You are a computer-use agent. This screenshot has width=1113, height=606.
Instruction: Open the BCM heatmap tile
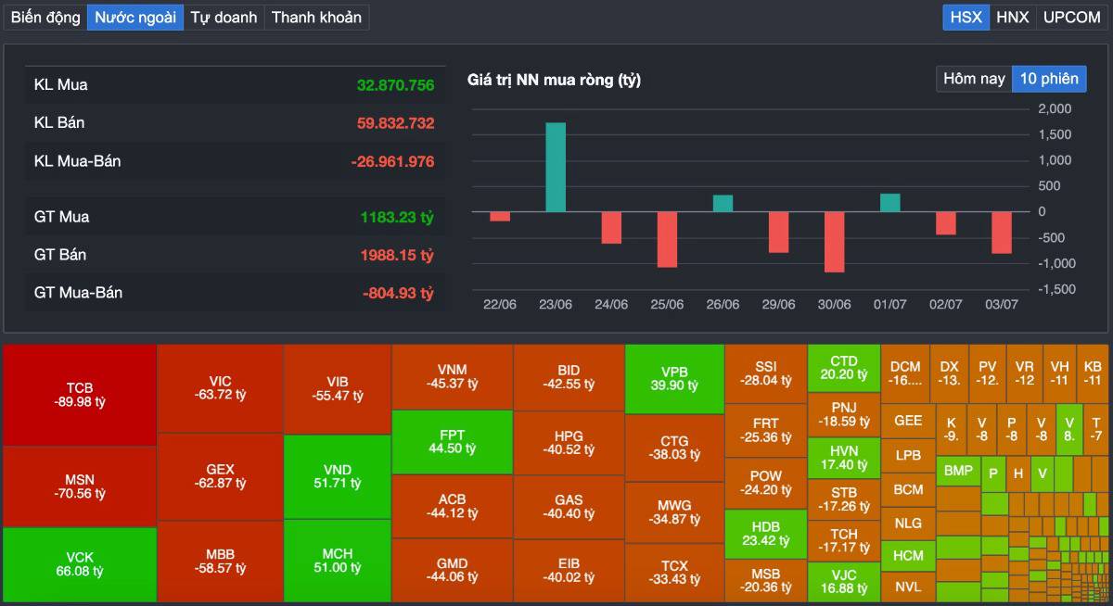pyautogui.click(x=908, y=489)
